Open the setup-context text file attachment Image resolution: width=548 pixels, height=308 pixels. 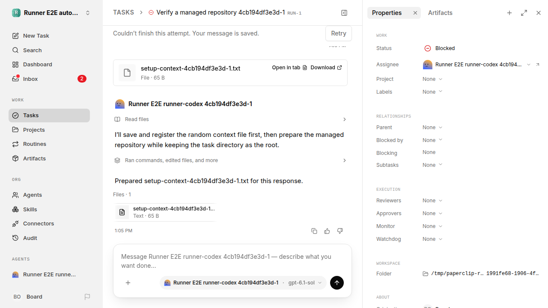point(165,212)
